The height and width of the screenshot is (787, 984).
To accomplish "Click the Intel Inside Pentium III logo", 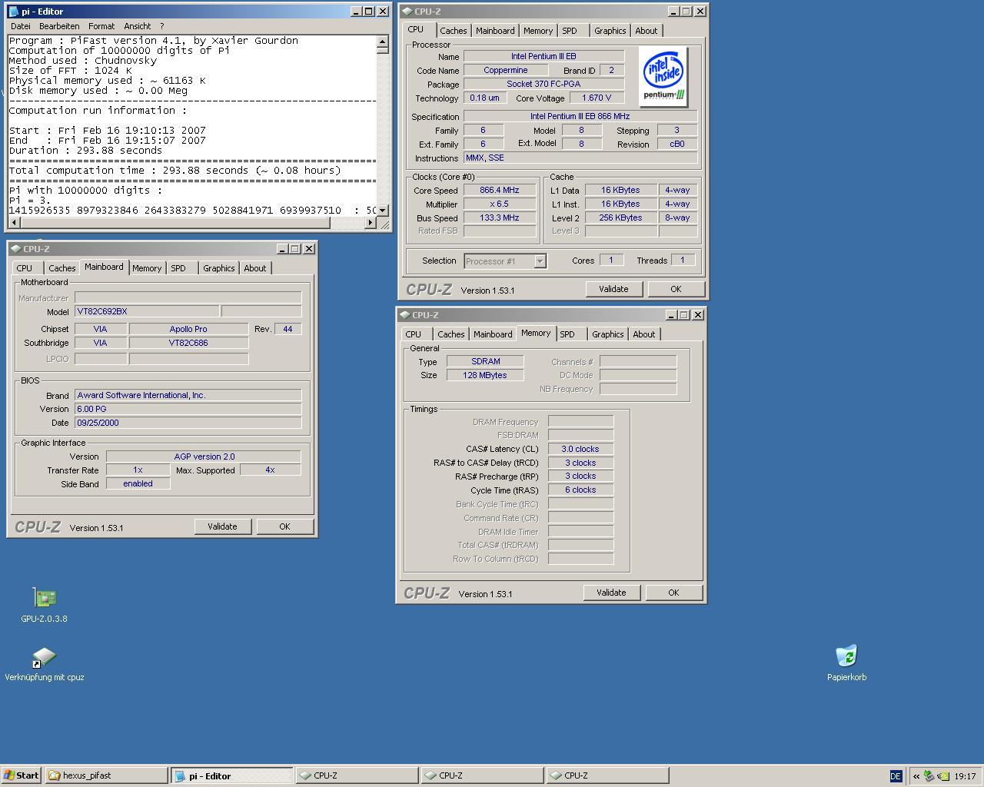I will [663, 77].
